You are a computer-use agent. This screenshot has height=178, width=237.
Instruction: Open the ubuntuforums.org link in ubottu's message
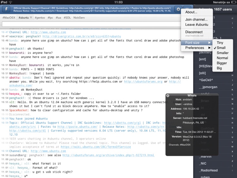click(143, 82)
